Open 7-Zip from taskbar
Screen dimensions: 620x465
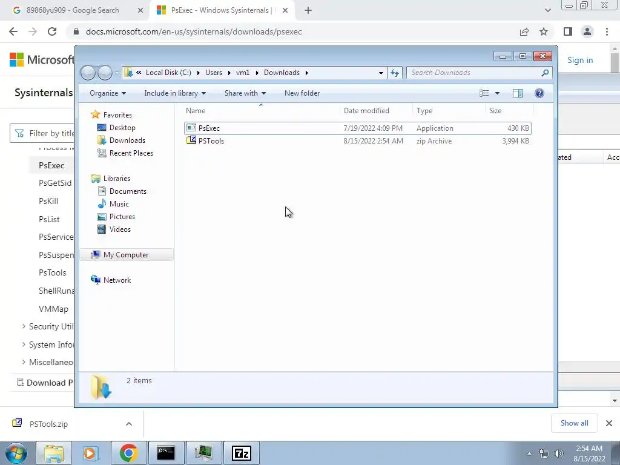pos(242,453)
